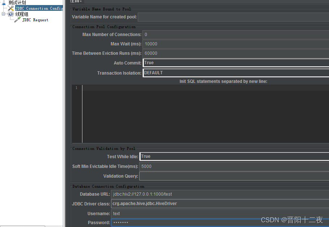The height and width of the screenshot is (227, 329).
Task: Click the Database URL label
Action: (95, 194)
